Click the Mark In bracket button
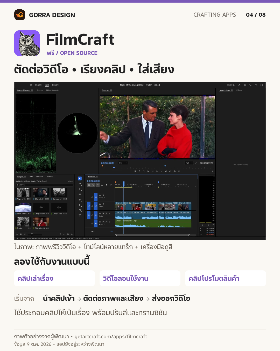The width and height of the screenshot is (280, 351). coord(139,171)
